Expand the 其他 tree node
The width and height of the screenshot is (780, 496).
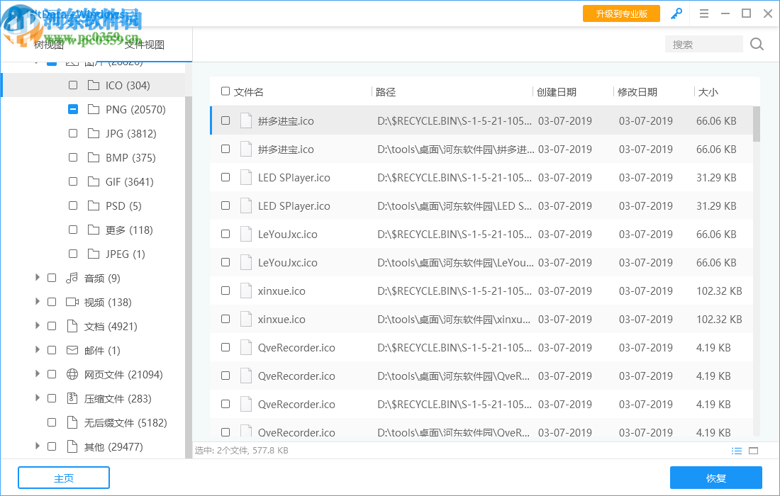click(x=37, y=446)
